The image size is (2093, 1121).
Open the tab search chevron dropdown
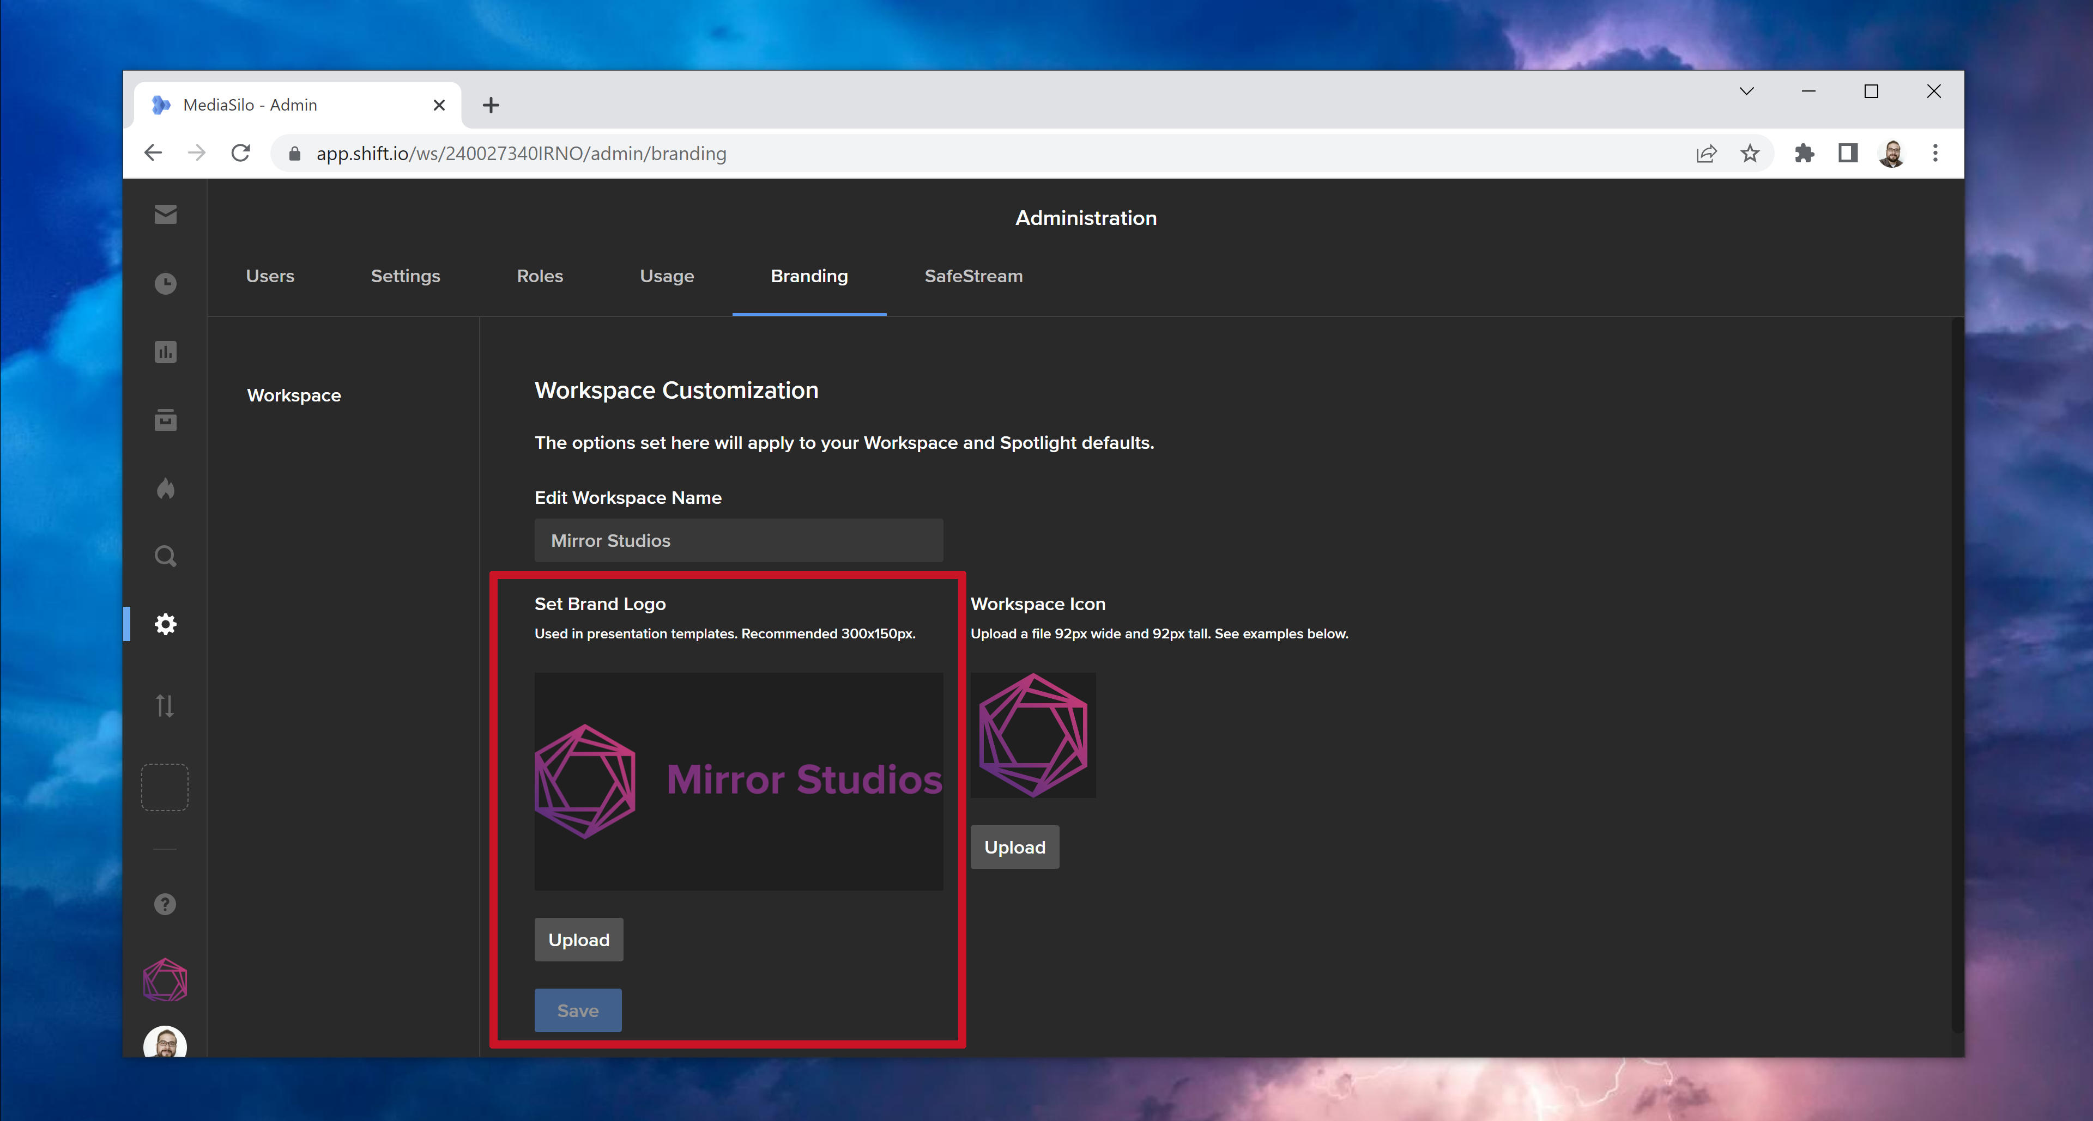(x=1747, y=91)
